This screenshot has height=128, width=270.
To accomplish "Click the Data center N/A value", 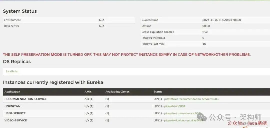I will pyautogui.click(x=102, y=26).
